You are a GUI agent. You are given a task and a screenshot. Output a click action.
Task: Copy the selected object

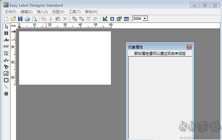coord(44,19)
